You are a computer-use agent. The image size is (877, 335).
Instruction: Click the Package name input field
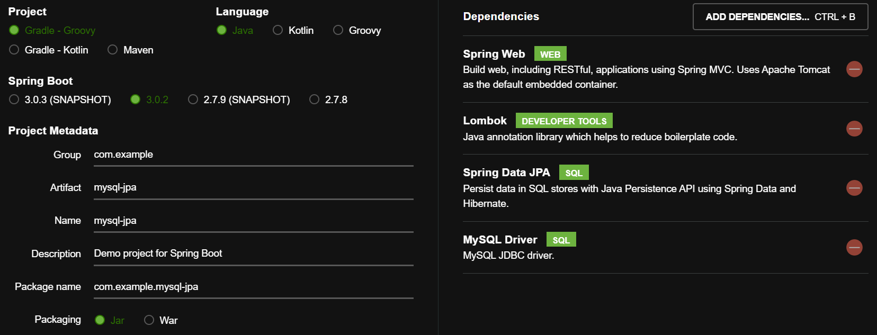tap(254, 287)
